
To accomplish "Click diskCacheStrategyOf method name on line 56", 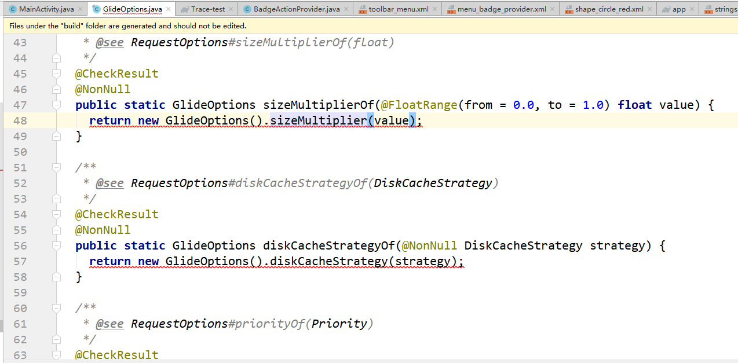I will coord(329,245).
